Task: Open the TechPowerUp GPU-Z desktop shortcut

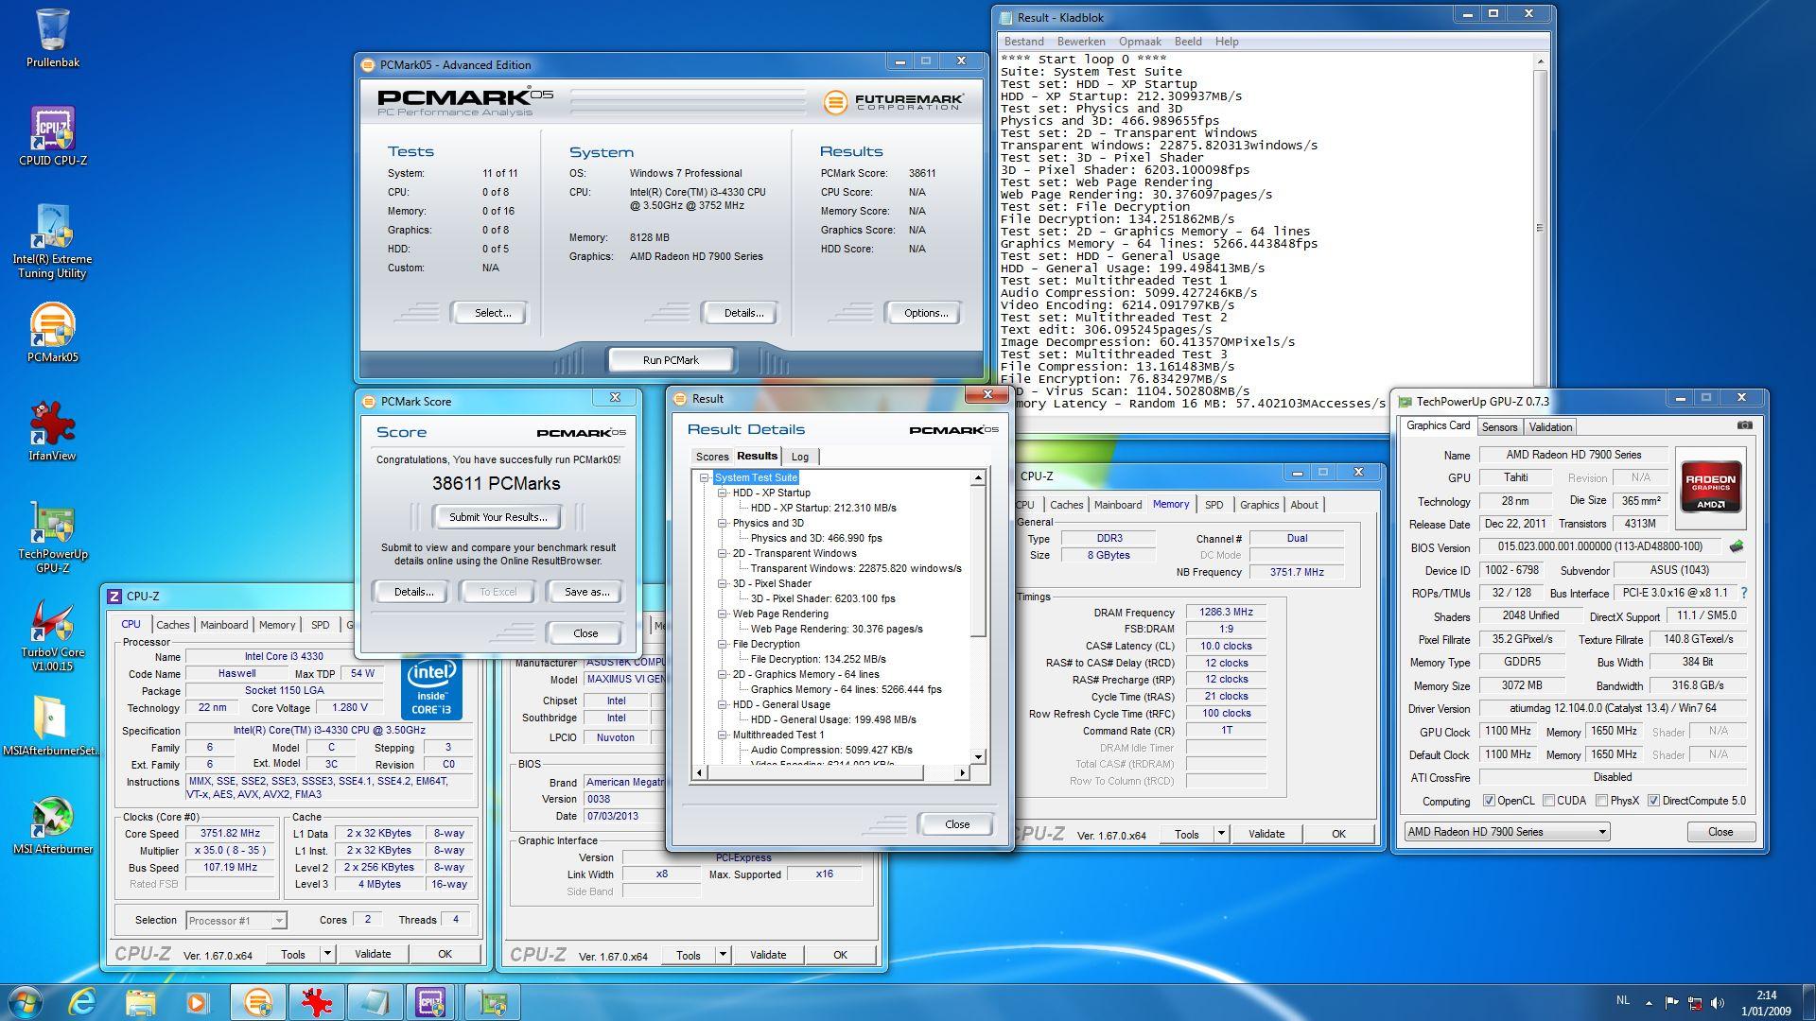Action: [52, 537]
